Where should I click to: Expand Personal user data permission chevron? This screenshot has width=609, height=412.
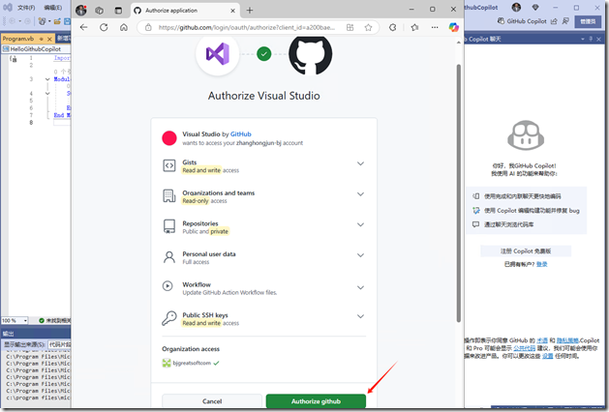(x=360, y=255)
